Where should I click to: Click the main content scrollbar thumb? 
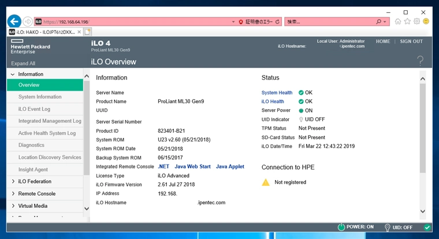pos(422,128)
